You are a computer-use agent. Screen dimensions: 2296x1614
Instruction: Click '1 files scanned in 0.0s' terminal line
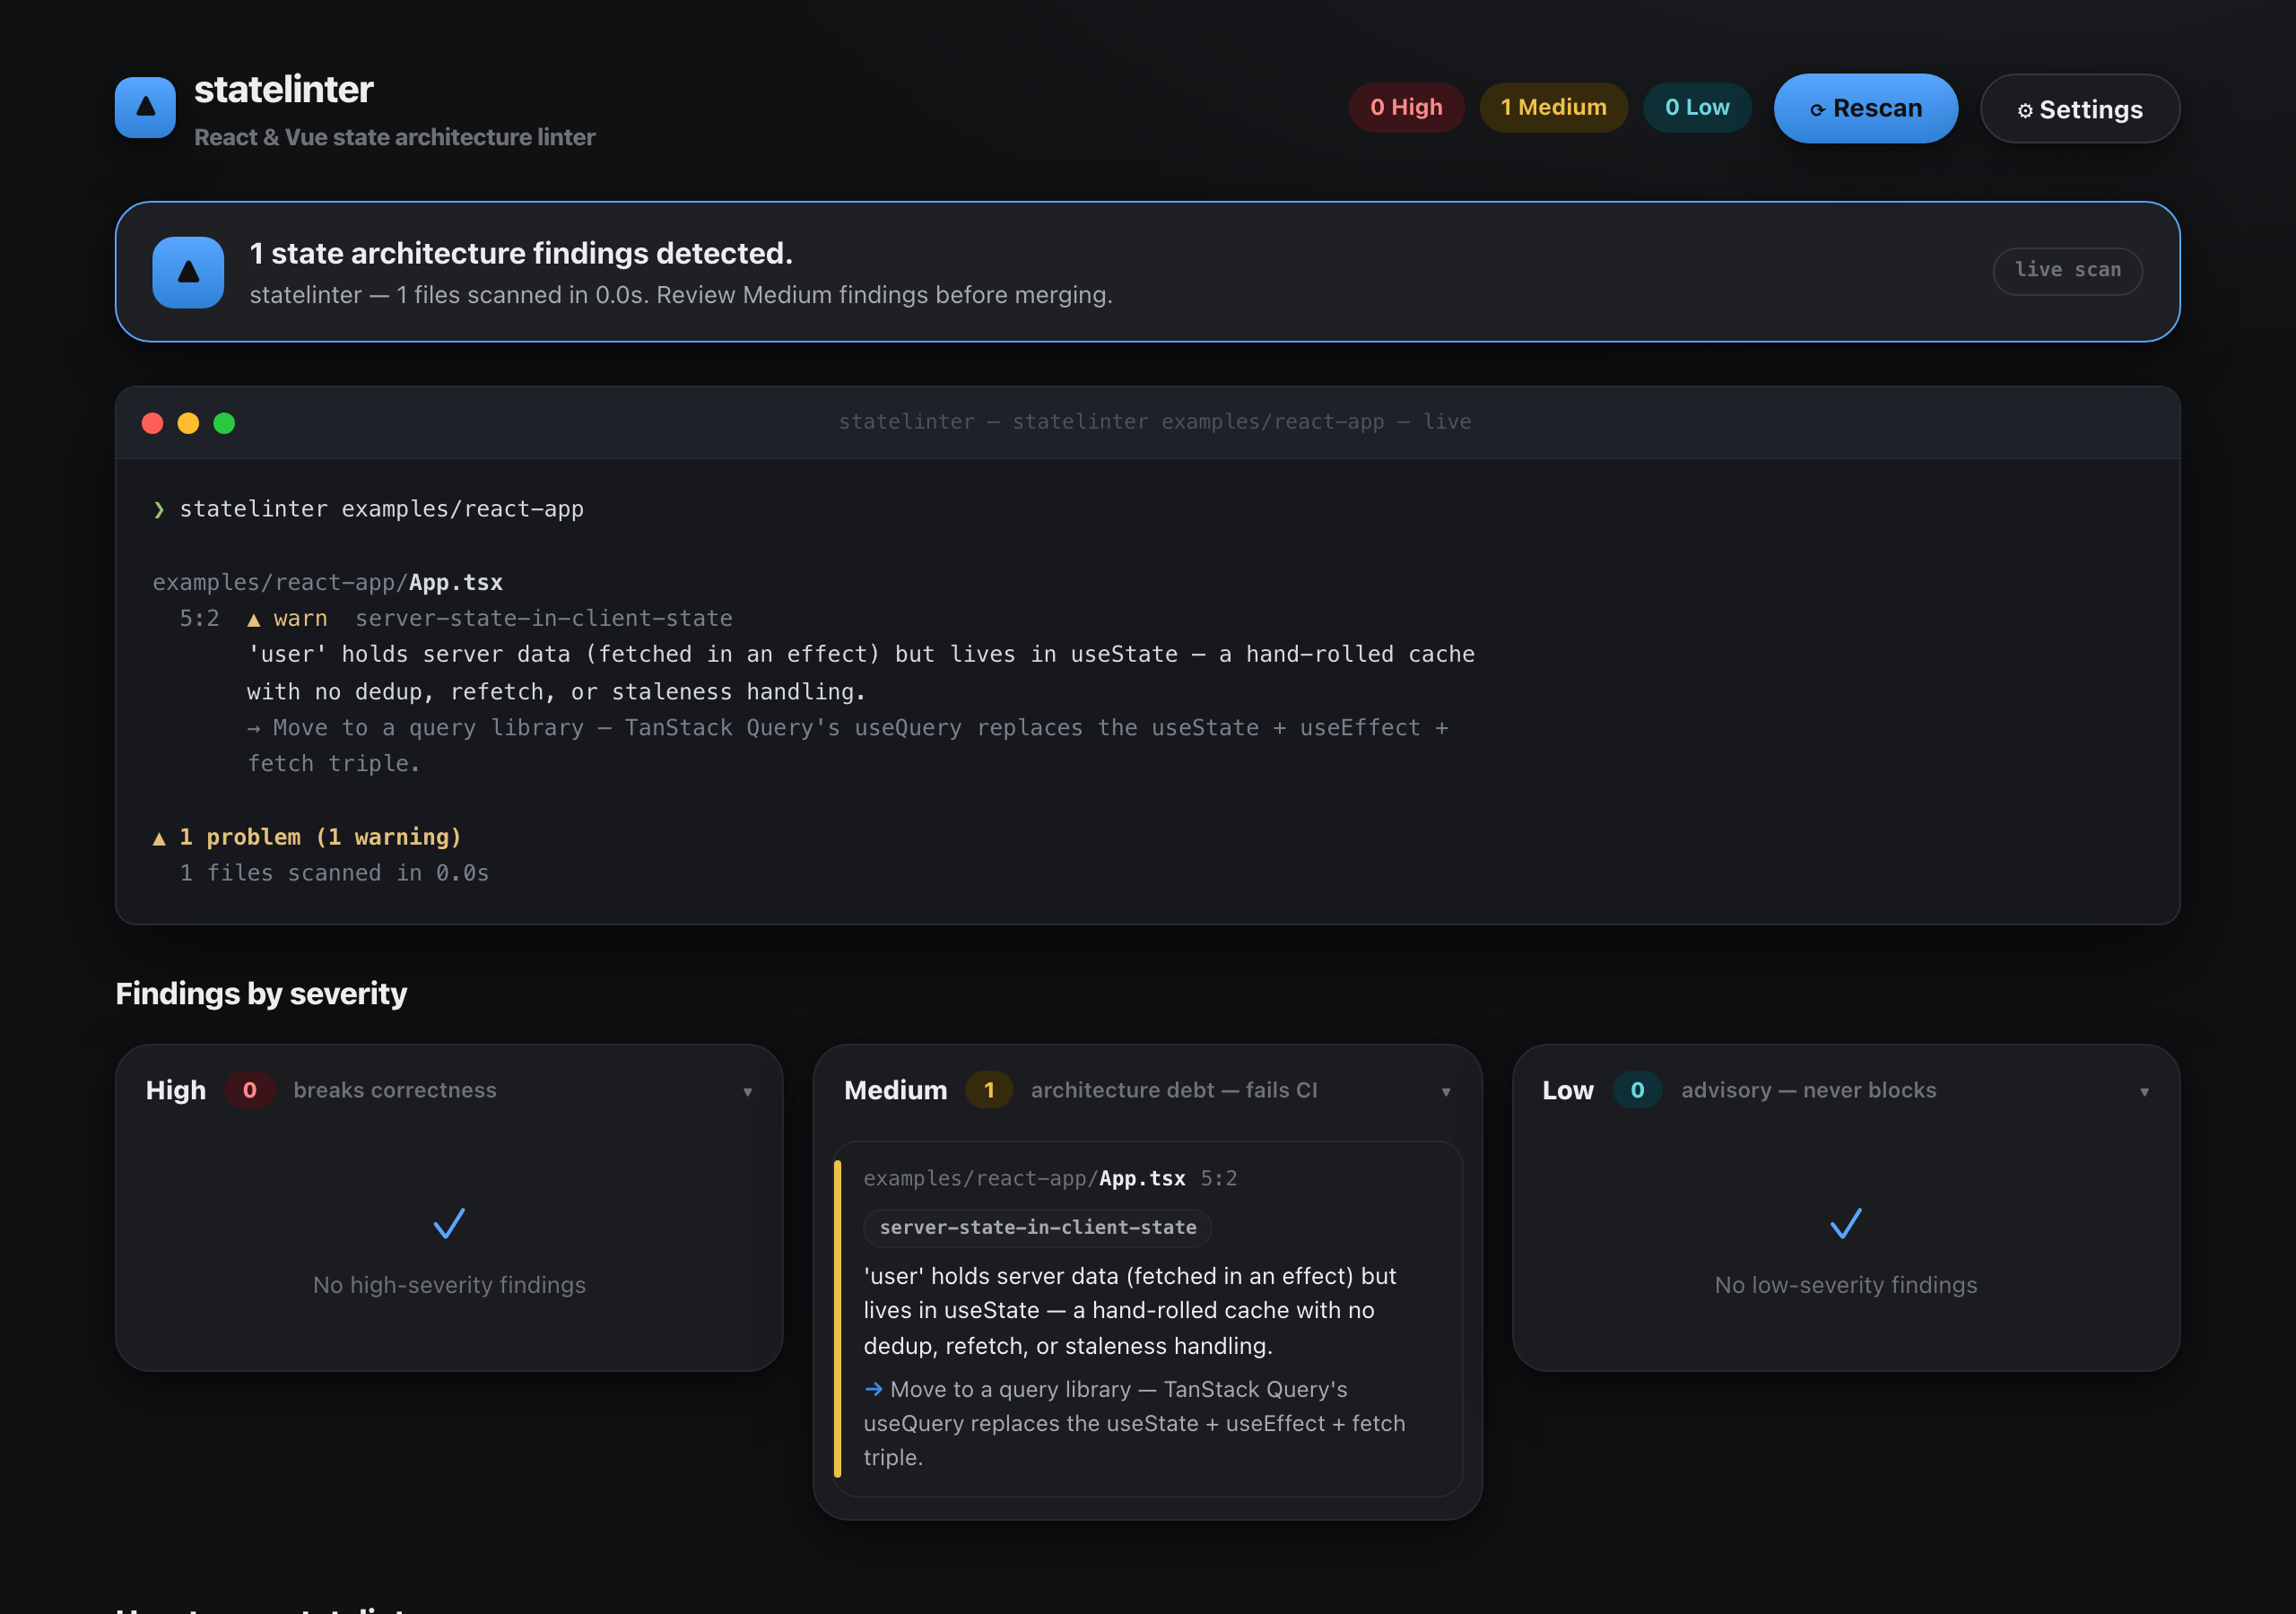click(x=334, y=873)
